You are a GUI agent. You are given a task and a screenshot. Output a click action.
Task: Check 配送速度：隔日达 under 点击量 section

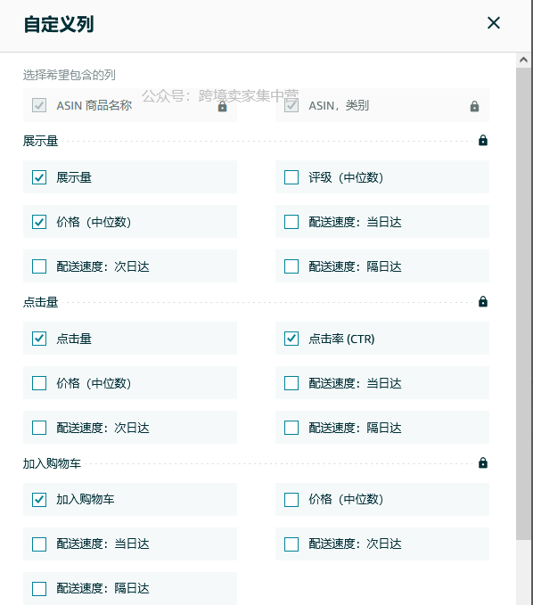click(291, 428)
